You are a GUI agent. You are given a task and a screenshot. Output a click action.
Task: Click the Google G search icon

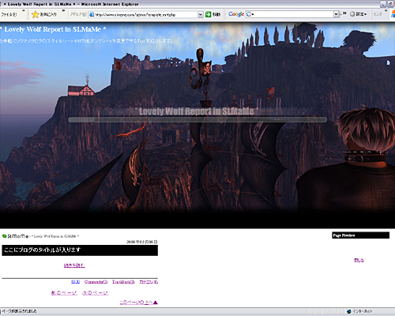[x=249, y=14]
